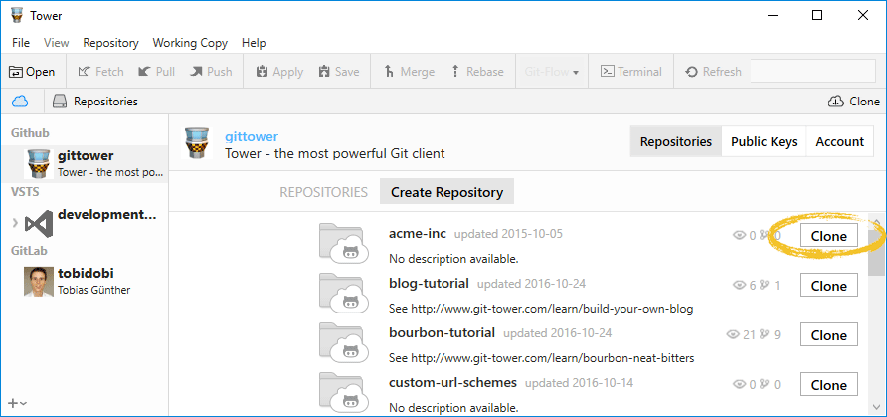
Task: Switch to the cloud services view icon
Action: pyautogui.click(x=20, y=102)
